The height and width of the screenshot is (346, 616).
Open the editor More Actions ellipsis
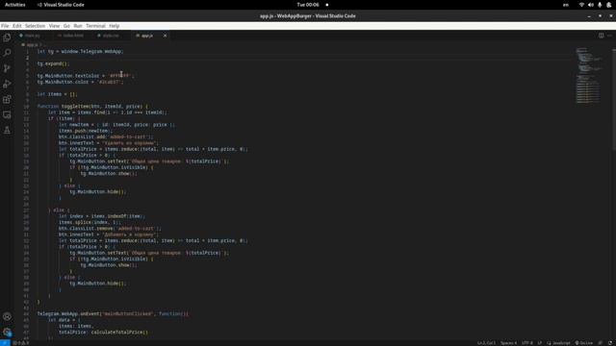(609, 36)
